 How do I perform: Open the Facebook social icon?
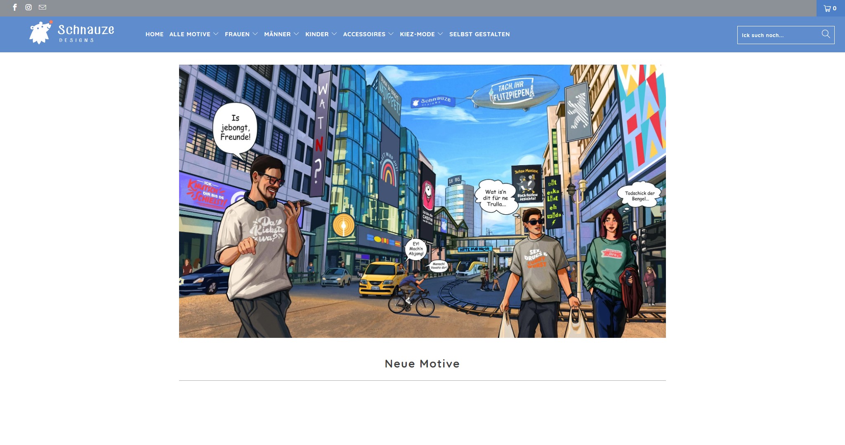15,7
